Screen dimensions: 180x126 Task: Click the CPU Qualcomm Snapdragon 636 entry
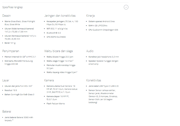[x=103, y=30]
